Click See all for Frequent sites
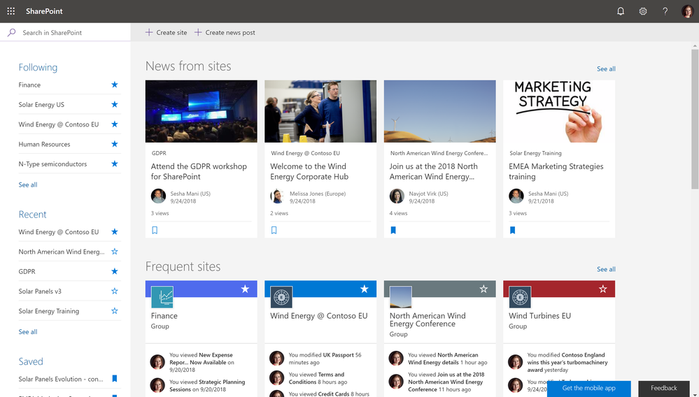699x397 pixels. coord(606,269)
